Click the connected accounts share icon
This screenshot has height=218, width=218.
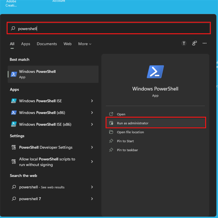[x=194, y=43]
